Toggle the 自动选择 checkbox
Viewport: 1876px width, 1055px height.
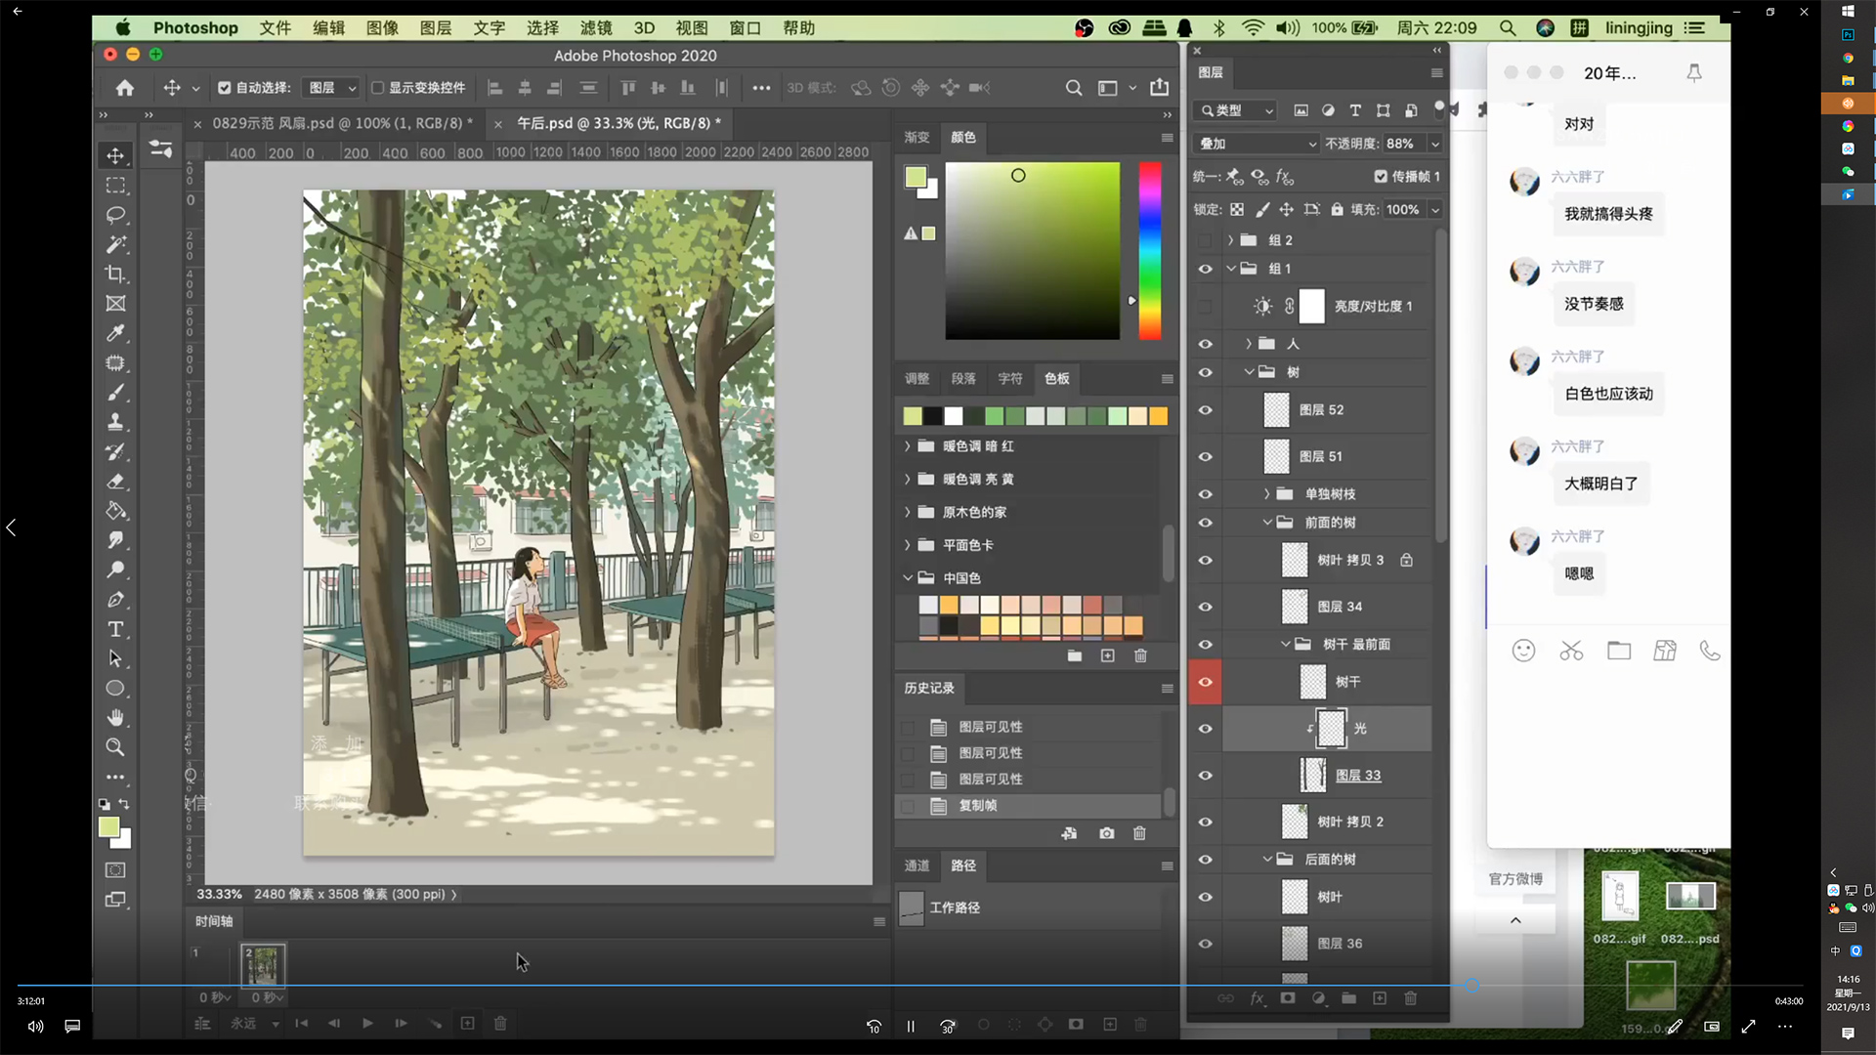click(225, 88)
